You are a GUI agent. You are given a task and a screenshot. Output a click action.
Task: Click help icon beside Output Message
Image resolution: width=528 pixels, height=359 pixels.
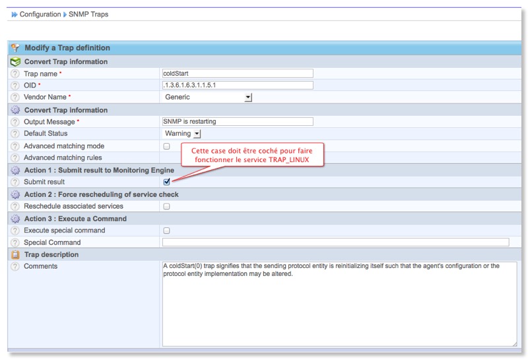15,122
